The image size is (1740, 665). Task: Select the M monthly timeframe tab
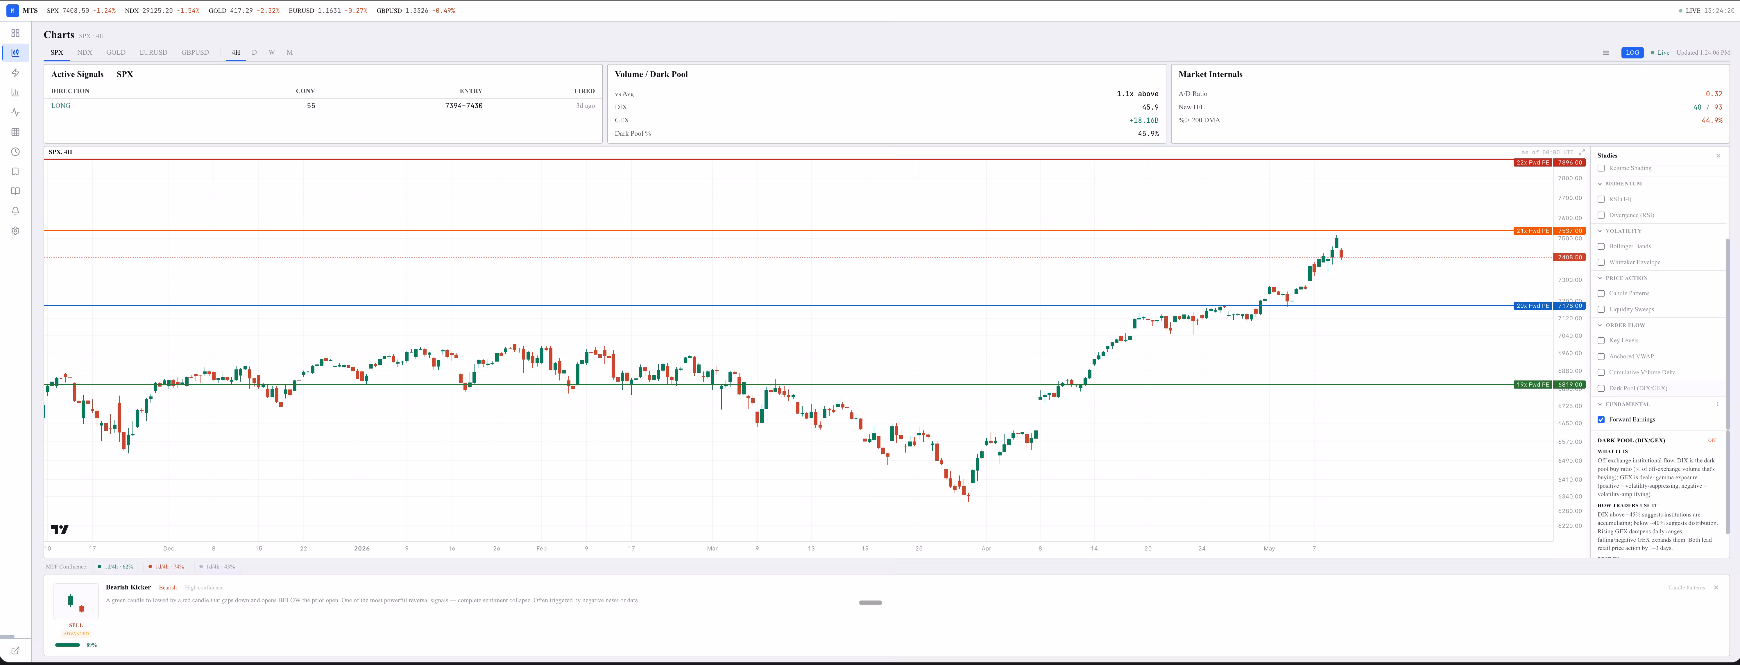click(290, 53)
